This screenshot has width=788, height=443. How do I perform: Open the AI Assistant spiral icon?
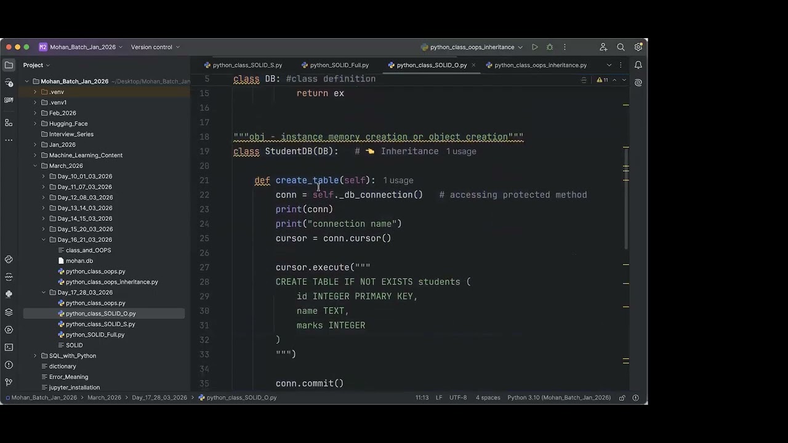click(x=638, y=82)
